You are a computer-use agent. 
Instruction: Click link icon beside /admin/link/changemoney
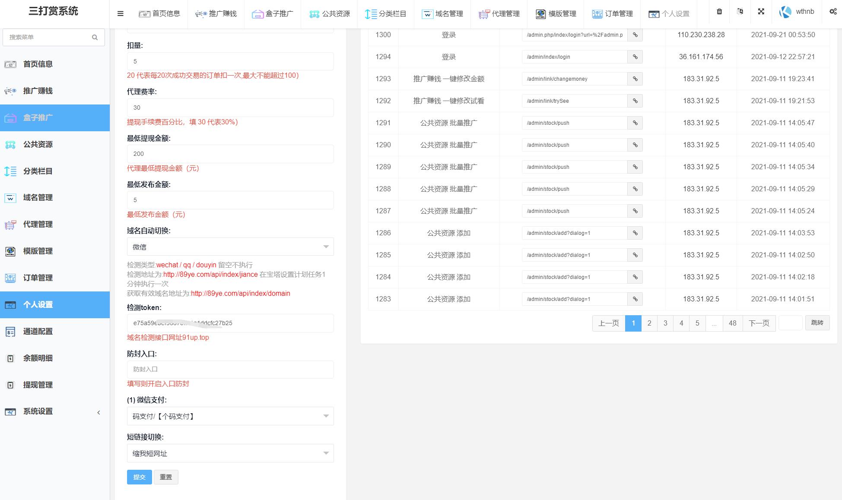[635, 79]
